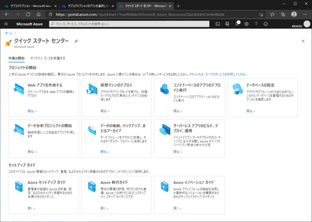Click 開く under Azure イノベーション ガイド
The image size is (312, 222).
click(x=177, y=209)
